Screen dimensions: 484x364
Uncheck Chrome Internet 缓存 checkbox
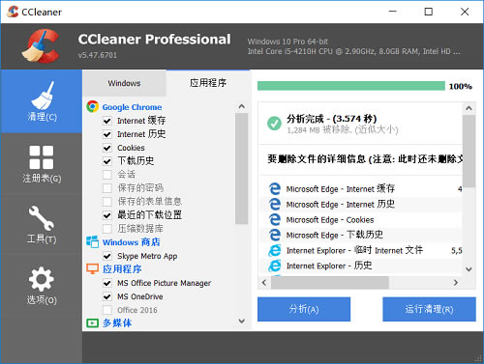click(107, 121)
